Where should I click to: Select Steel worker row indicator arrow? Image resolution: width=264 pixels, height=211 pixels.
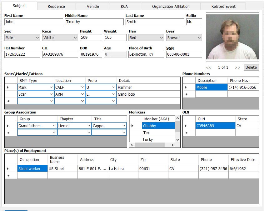(x=8, y=169)
